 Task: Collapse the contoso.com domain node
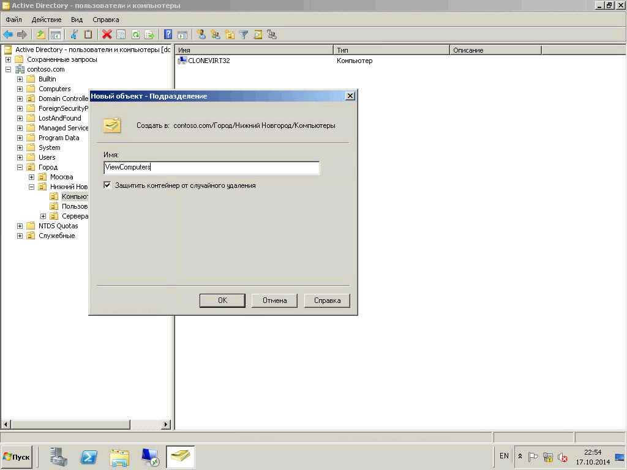tap(8, 69)
